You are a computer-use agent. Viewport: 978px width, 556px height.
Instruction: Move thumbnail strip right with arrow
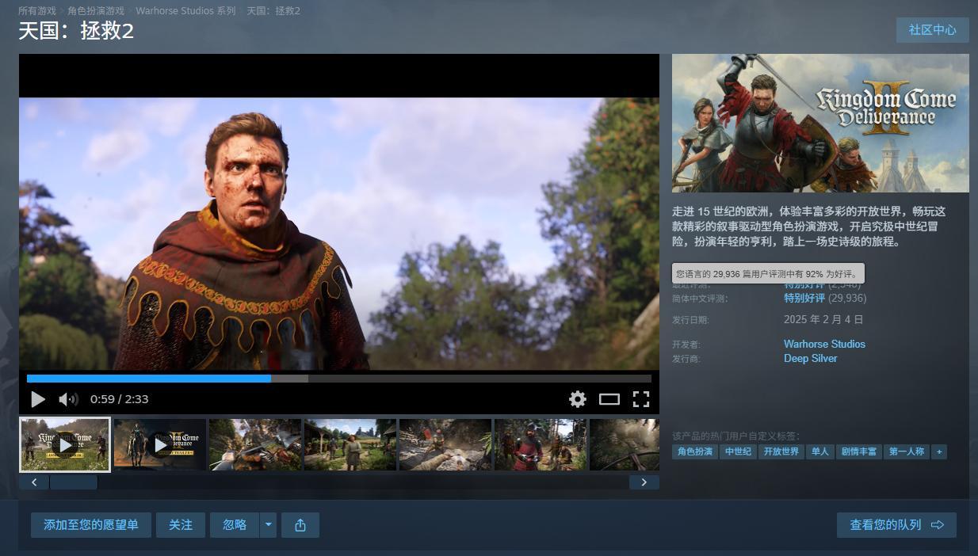(x=644, y=482)
